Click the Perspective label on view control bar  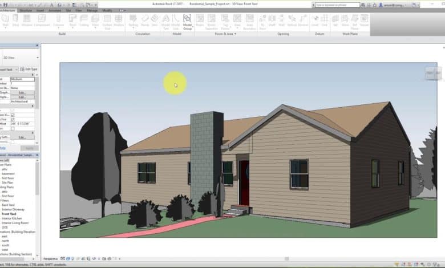[x=51, y=259]
